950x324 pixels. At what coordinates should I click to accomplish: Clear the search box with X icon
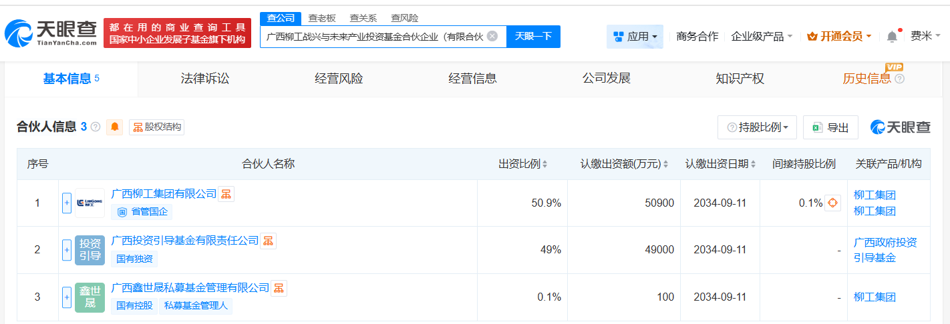[x=492, y=36]
